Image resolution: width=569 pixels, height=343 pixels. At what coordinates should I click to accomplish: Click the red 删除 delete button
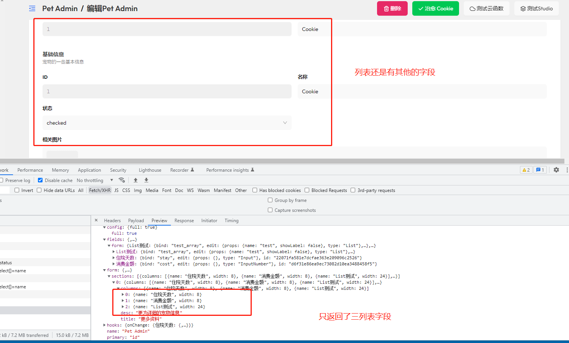coord(392,8)
